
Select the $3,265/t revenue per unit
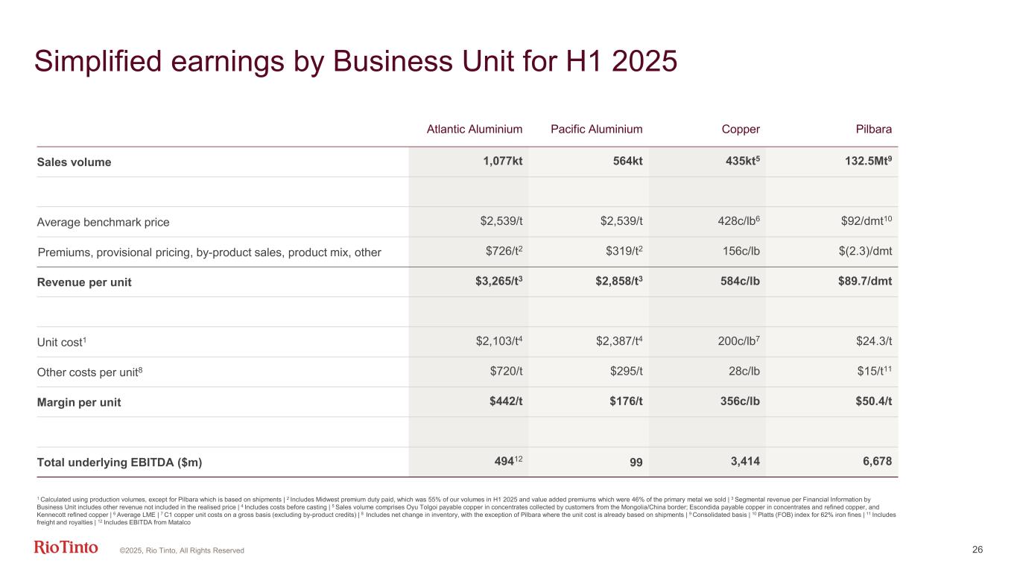498,282
